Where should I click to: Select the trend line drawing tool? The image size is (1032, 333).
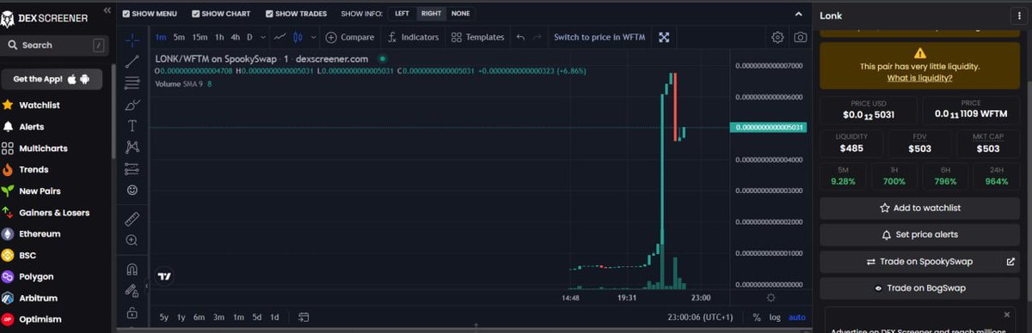(132, 61)
